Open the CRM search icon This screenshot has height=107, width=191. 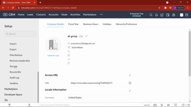click(x=151, y=15)
